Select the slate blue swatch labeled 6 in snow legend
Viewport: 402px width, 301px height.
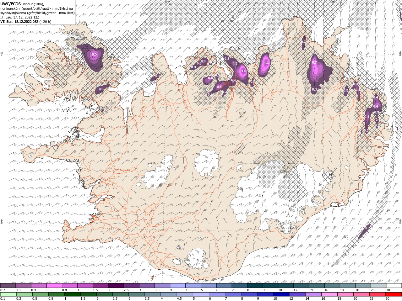click(x=224, y=286)
